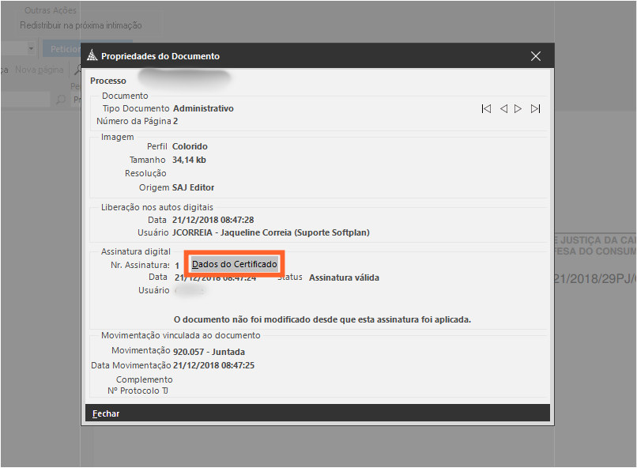637x468 pixels.
Task: Click the Assinatura válida status text
Action: [344, 277]
